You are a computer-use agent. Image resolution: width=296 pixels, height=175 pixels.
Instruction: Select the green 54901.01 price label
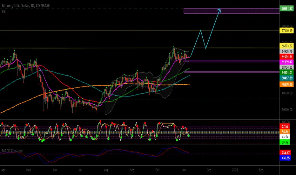pyautogui.click(x=286, y=73)
